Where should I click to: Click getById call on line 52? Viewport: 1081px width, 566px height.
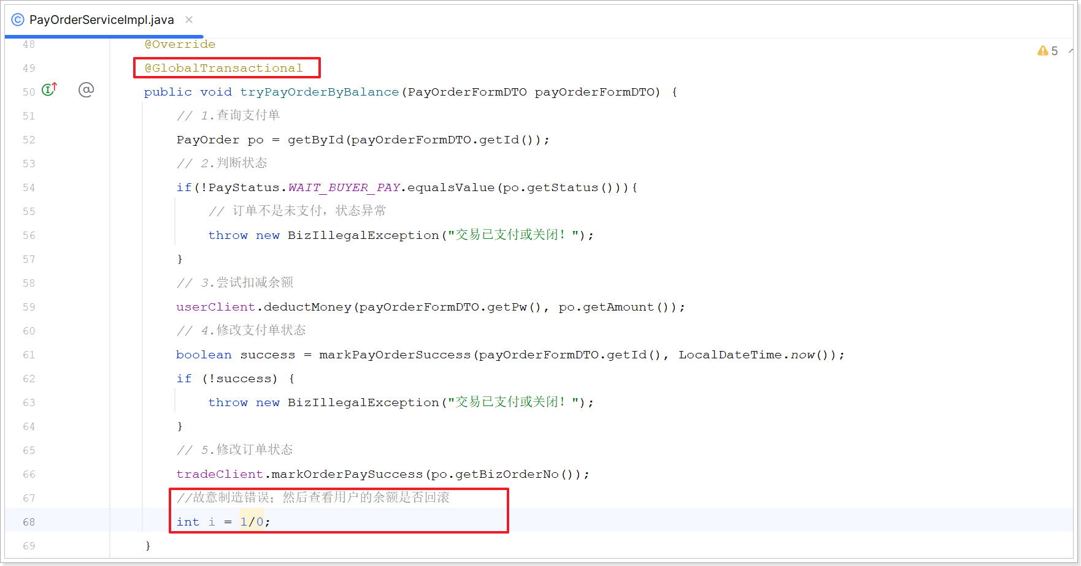click(x=315, y=140)
